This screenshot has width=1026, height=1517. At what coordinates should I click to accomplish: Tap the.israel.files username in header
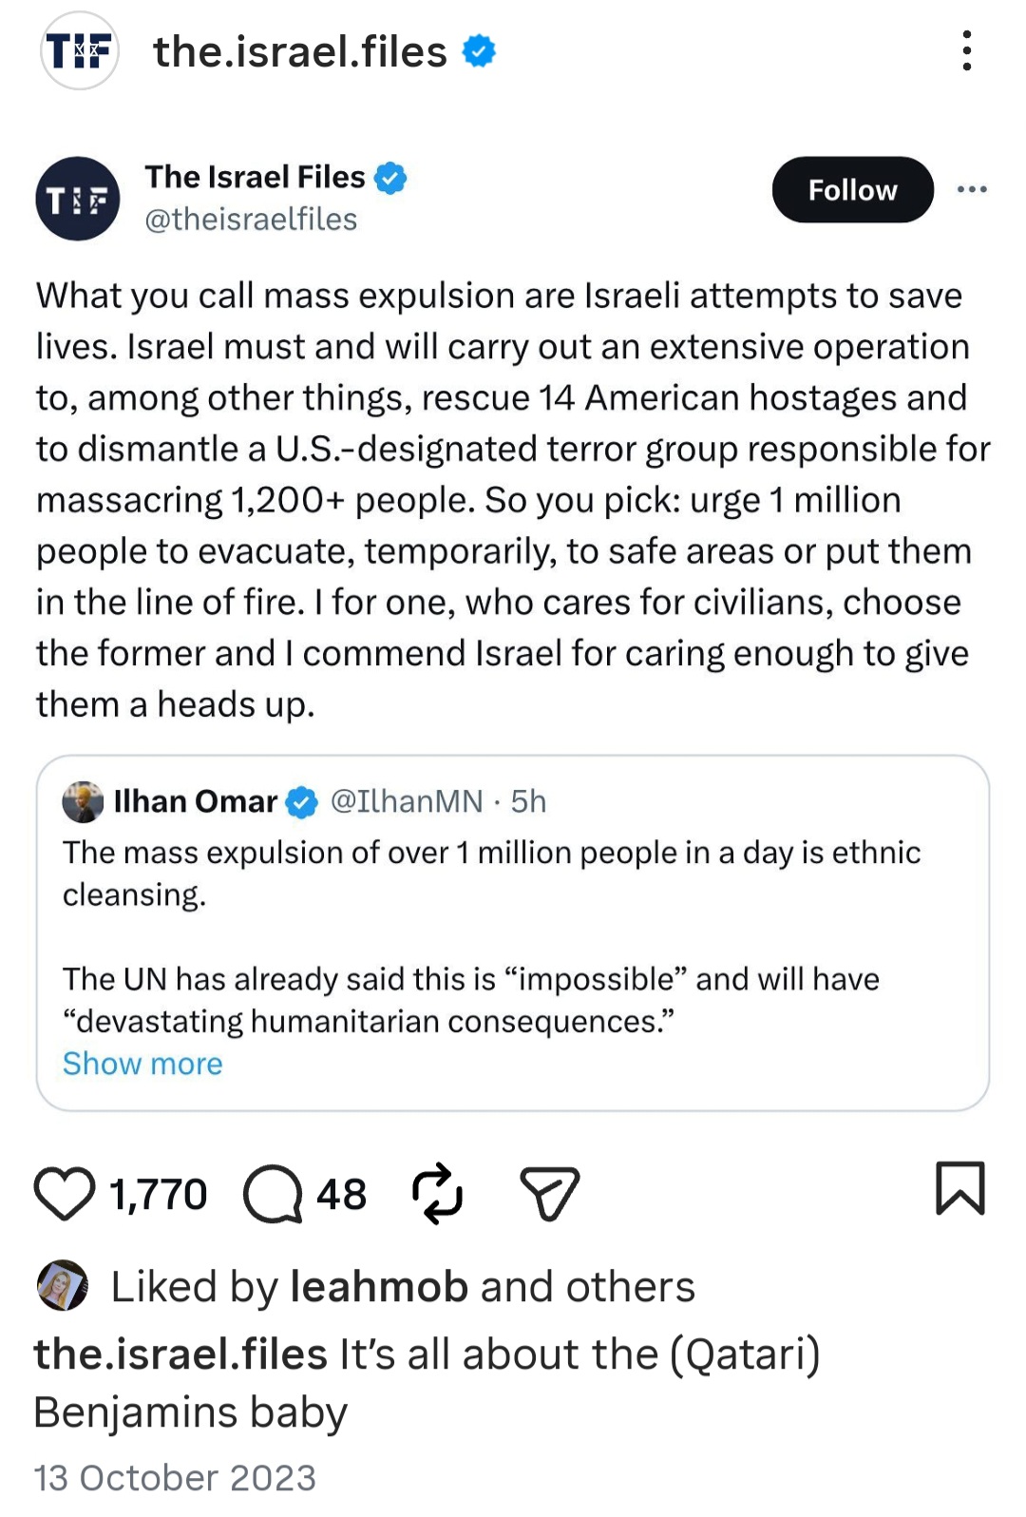pos(300,51)
